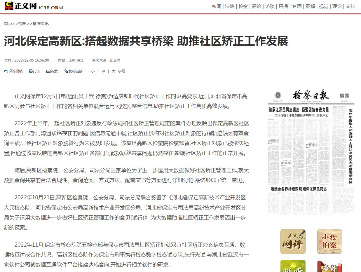Click the 打印 printer icon
The width and height of the screenshot is (361, 272).
tap(31, 71)
